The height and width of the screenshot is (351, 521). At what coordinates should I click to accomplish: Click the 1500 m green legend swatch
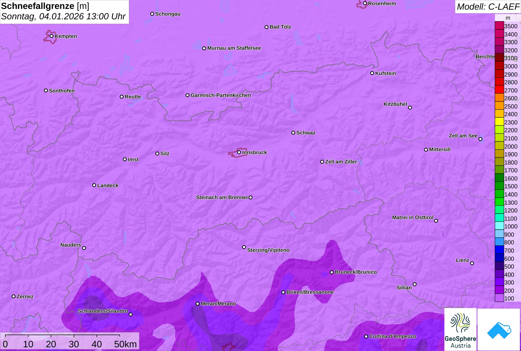pos(499,186)
